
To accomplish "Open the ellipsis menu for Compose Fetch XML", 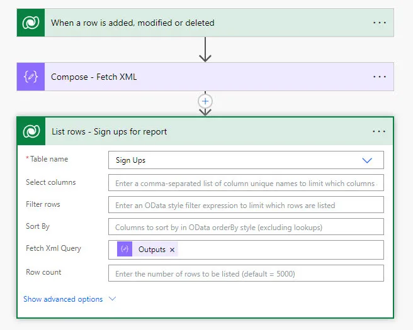I will coord(379,77).
